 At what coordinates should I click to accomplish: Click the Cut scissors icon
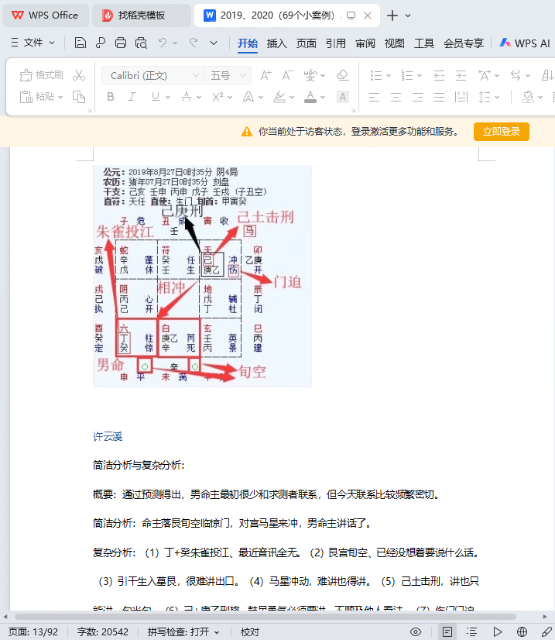pos(79,75)
